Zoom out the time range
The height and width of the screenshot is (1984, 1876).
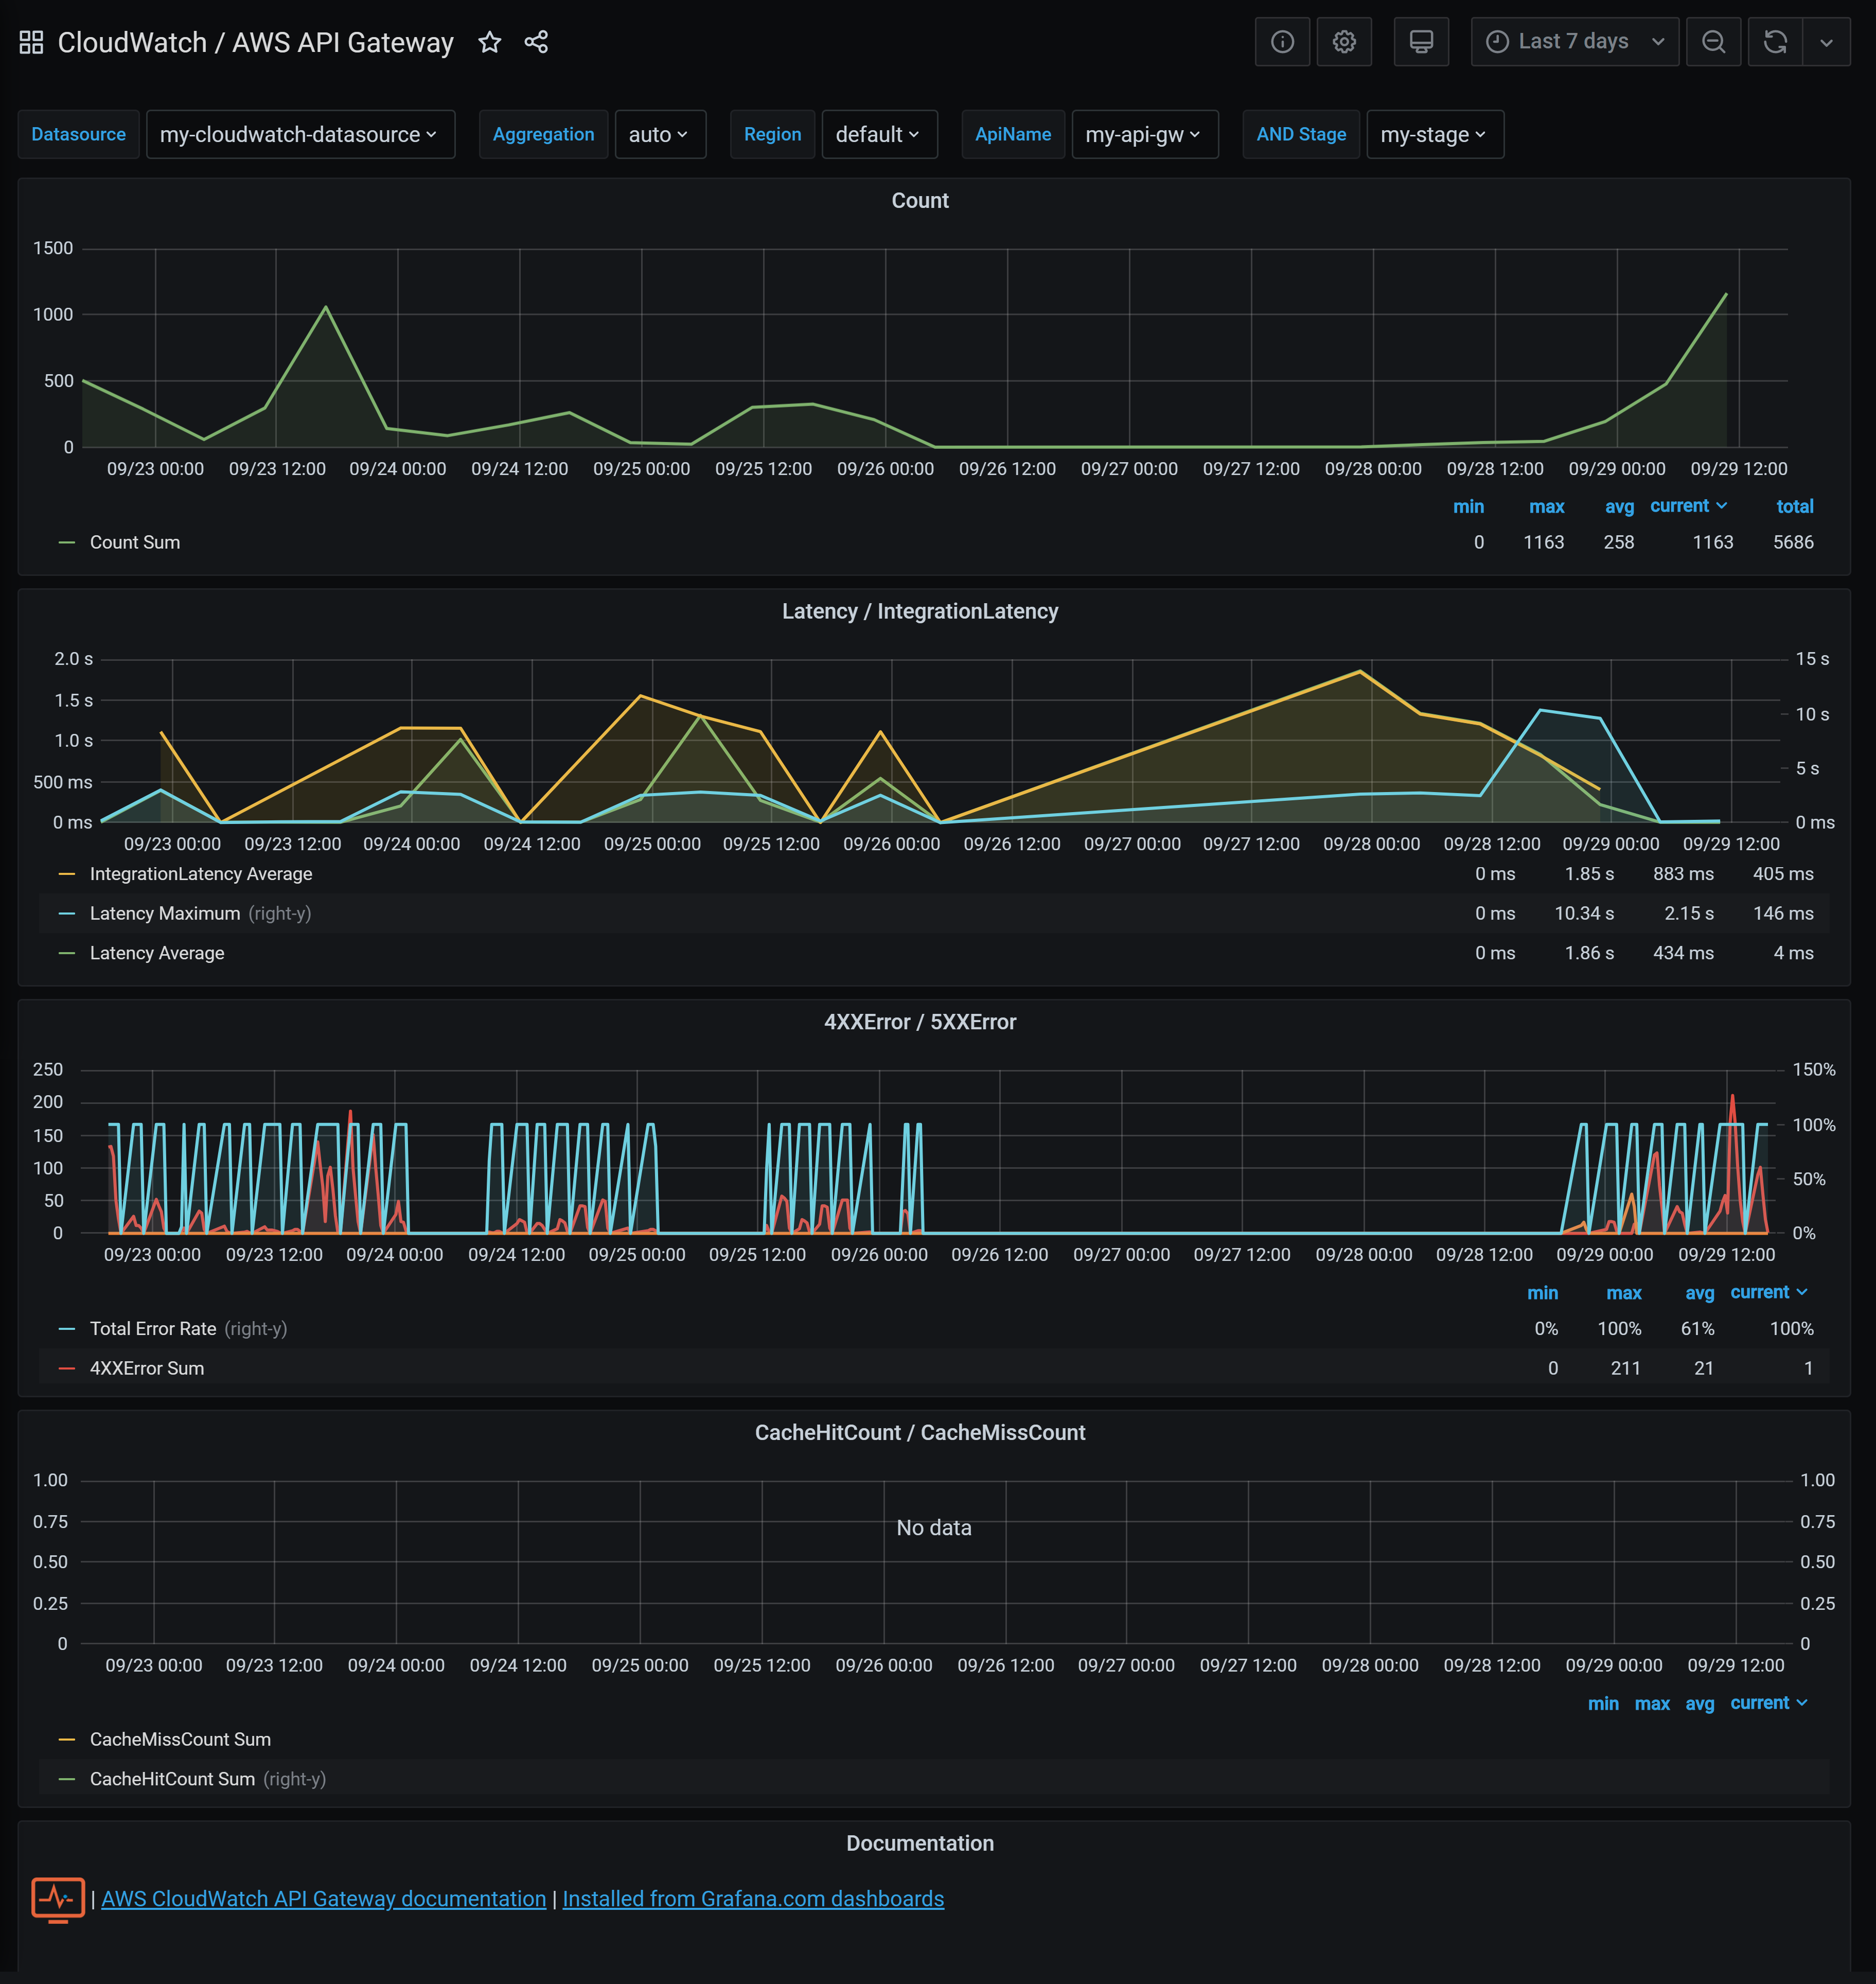1713,42
